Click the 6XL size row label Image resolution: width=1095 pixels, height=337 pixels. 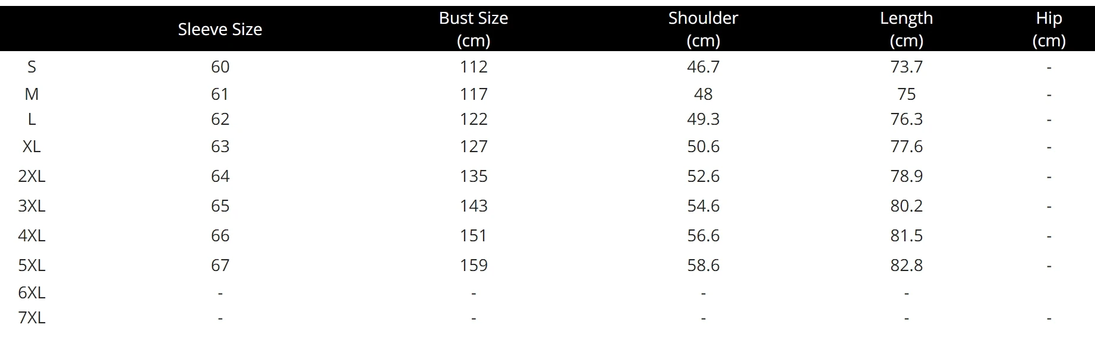(x=31, y=292)
